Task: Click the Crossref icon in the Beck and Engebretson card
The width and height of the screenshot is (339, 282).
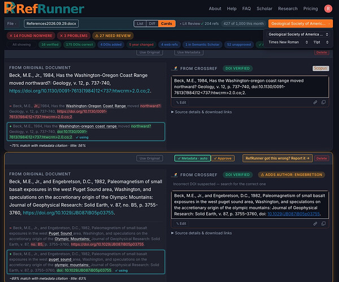Action: pos(175,175)
